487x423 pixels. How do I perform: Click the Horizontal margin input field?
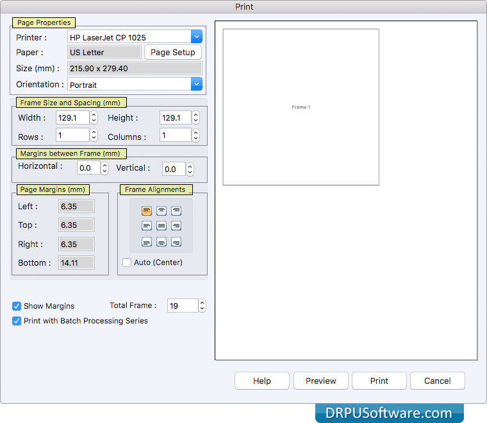89,168
